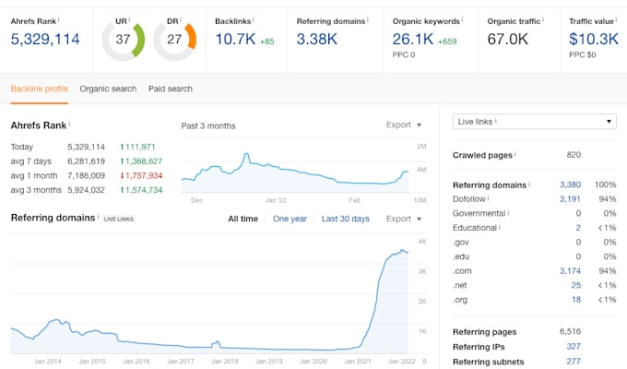627x369 pixels.
Task: Click the LIVE LINKS badge
Action: 119,219
